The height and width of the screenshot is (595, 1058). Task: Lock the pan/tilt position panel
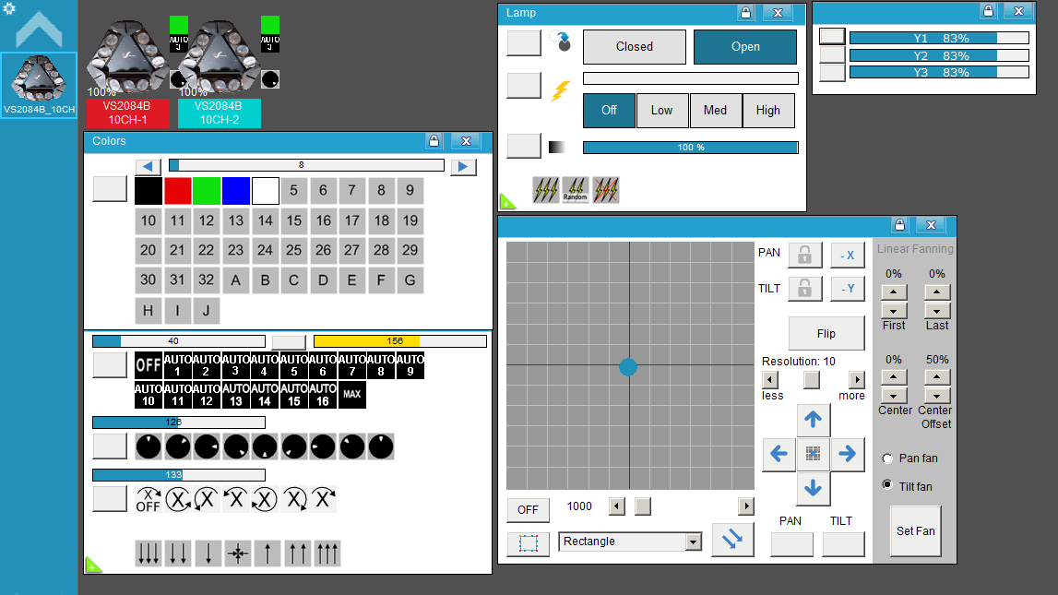[899, 225]
